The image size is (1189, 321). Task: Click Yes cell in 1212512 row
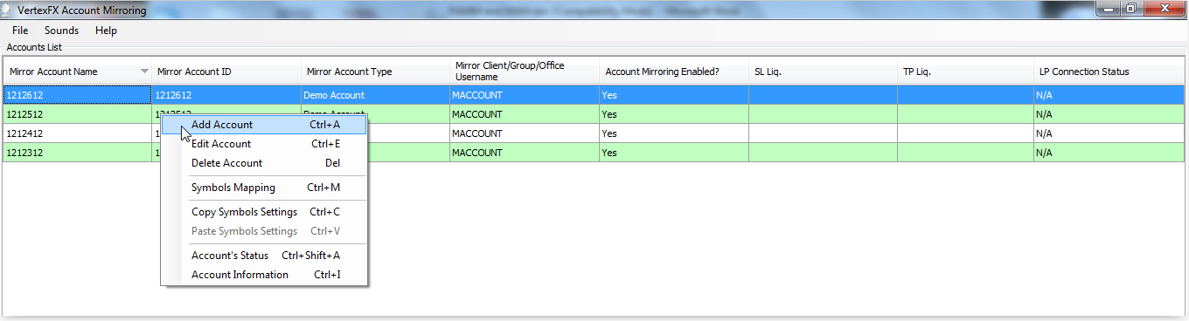(x=674, y=114)
